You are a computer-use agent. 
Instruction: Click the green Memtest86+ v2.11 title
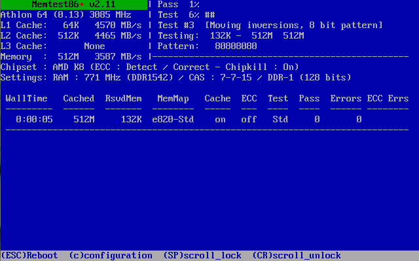coord(73,5)
